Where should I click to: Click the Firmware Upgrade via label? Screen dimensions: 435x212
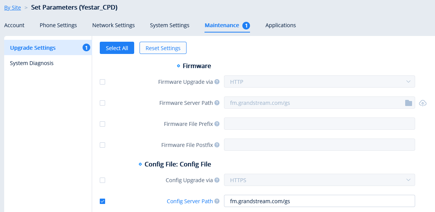pyautogui.click(x=185, y=82)
